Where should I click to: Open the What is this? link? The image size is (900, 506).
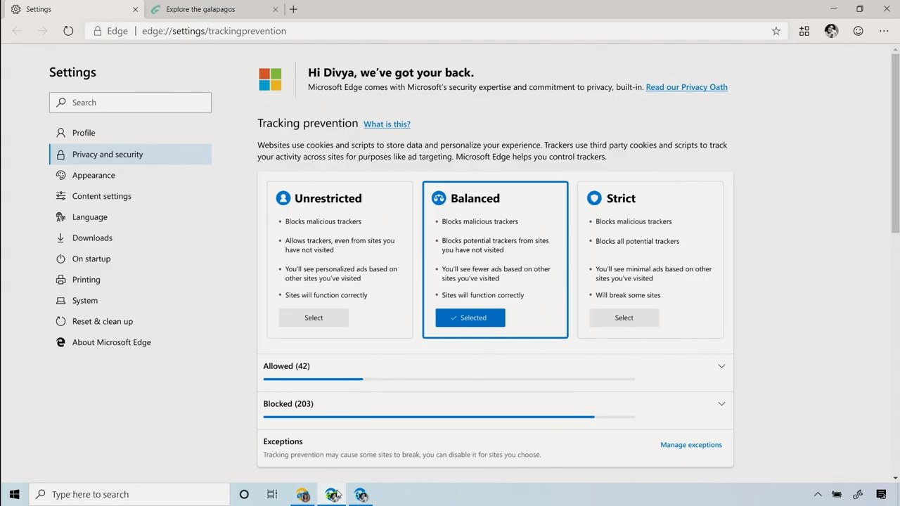(x=387, y=124)
